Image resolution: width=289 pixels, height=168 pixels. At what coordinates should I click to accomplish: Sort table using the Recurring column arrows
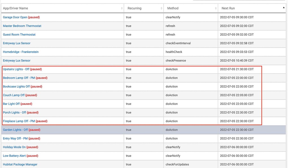tap(161, 8)
